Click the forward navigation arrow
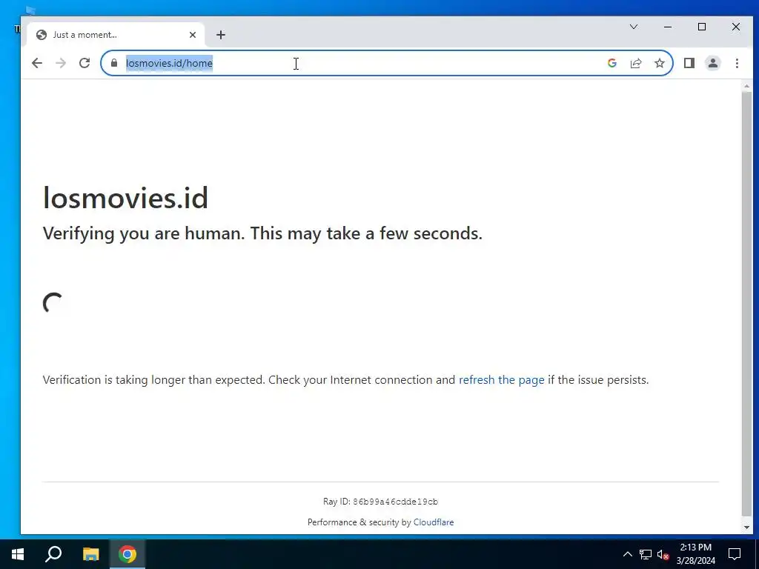This screenshot has height=569, width=759. [61, 63]
